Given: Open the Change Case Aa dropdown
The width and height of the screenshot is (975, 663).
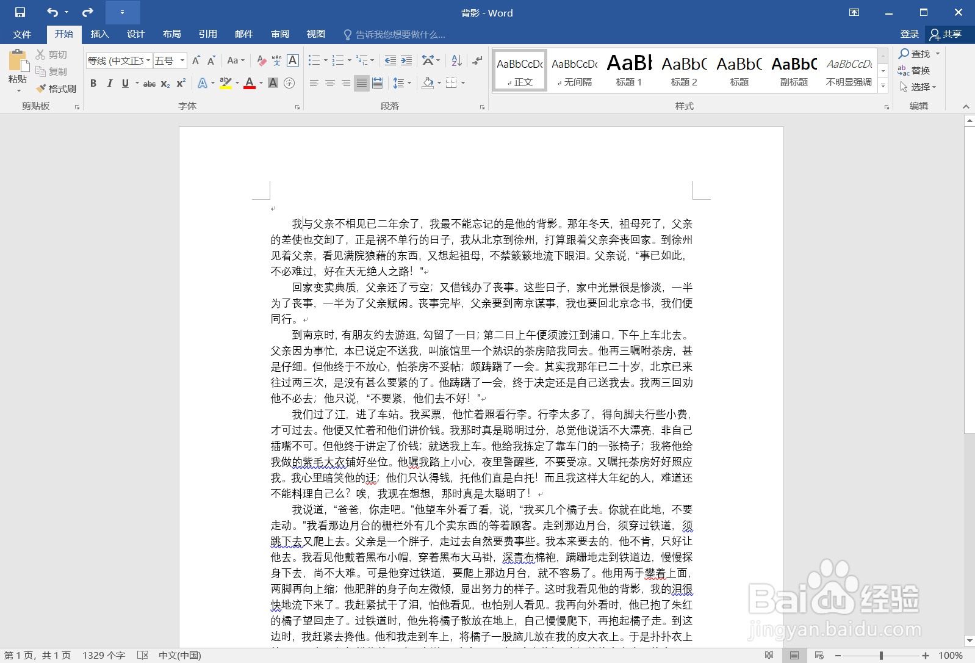Looking at the screenshot, I should pyautogui.click(x=236, y=60).
